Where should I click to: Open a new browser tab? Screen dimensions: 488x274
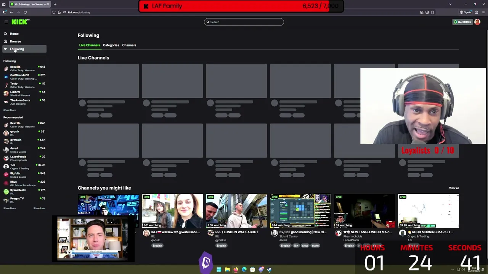(55, 4)
